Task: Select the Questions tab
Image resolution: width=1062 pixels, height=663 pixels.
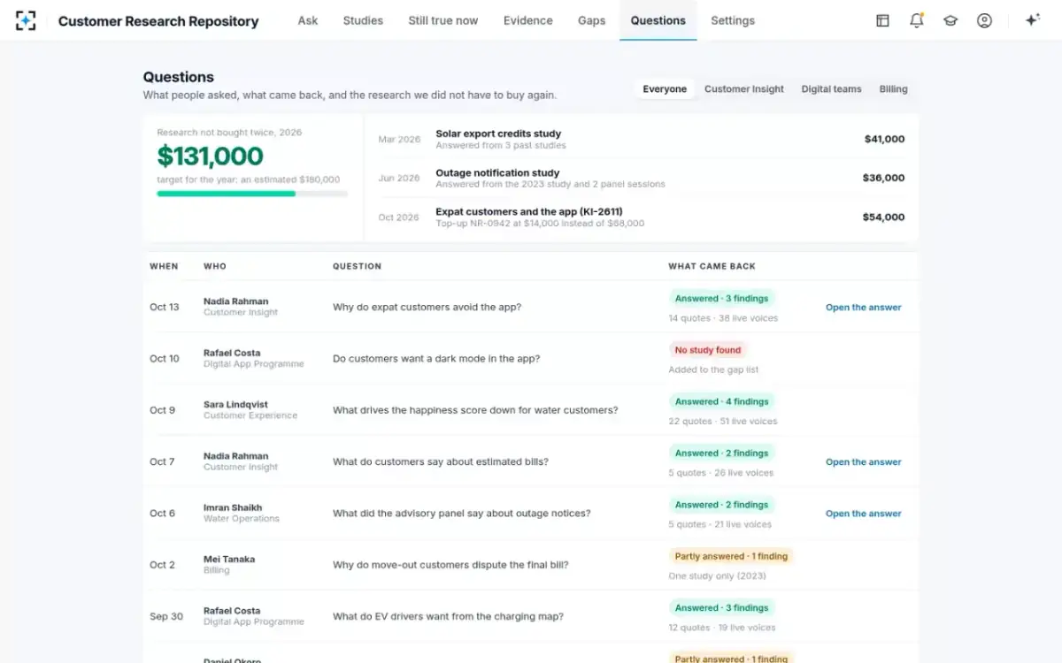Action: [x=658, y=20]
